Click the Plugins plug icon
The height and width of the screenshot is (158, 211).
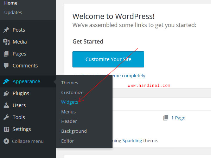[6, 93]
